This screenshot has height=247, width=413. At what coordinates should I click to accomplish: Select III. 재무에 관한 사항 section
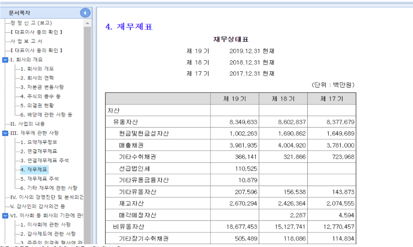pos(34,133)
